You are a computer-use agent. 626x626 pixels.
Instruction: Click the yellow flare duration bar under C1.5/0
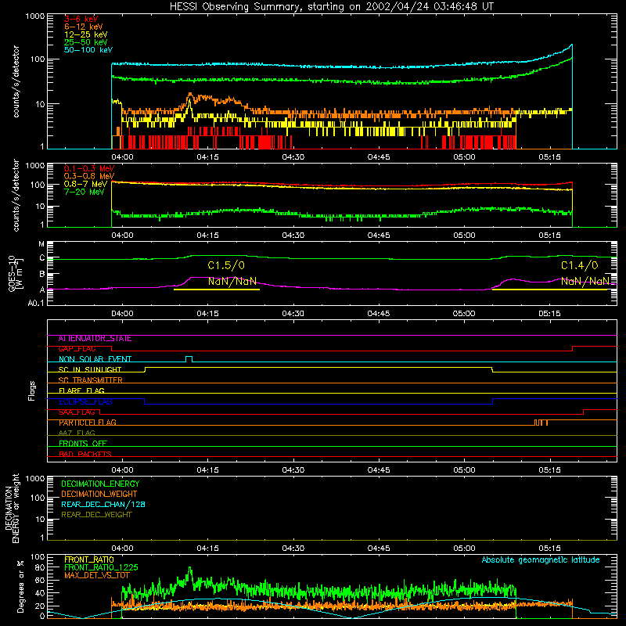(217, 290)
